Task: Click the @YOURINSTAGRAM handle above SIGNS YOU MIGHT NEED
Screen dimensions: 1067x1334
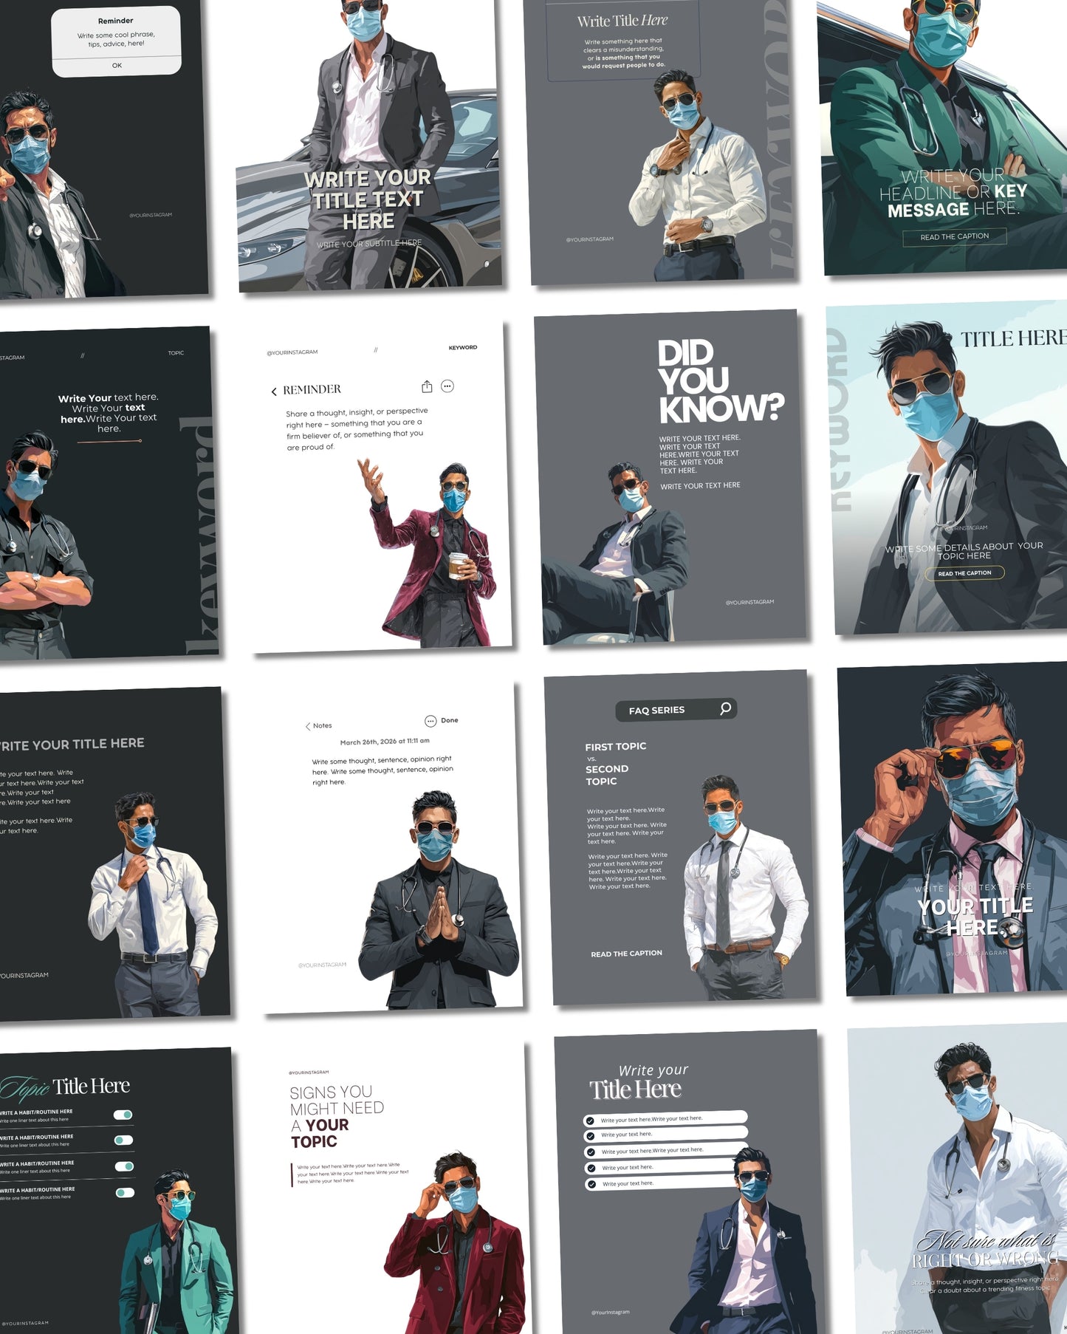Action: (x=309, y=1073)
